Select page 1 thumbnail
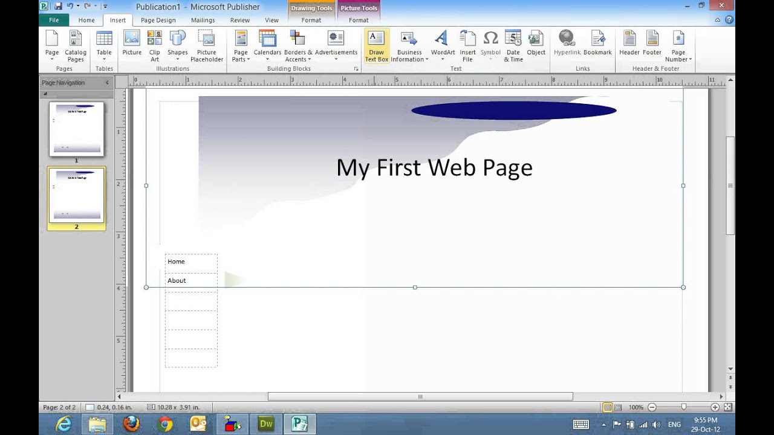The width and height of the screenshot is (774, 435). pyautogui.click(x=76, y=129)
